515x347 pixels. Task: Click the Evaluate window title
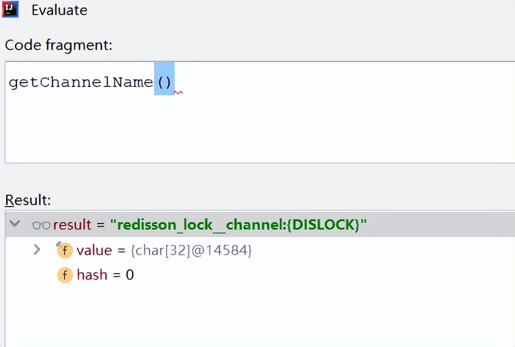click(59, 10)
